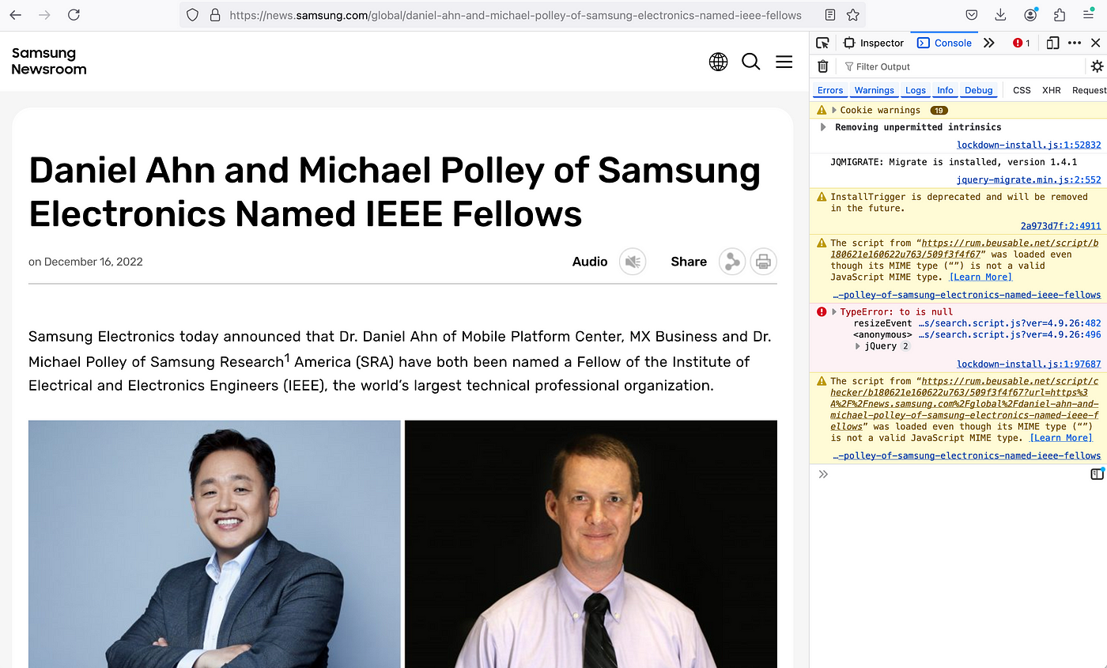Image resolution: width=1107 pixels, height=668 pixels.
Task: Open the jquery-migrate.min.js:2:552 link
Action: pos(1028,179)
